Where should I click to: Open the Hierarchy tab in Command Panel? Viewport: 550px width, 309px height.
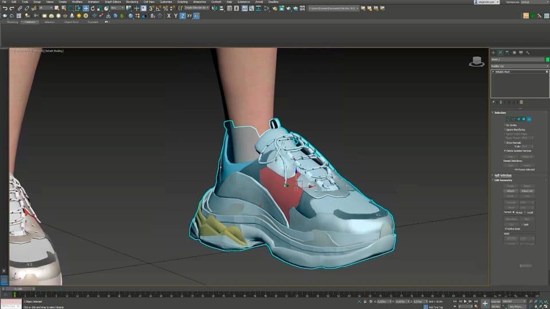click(507, 53)
